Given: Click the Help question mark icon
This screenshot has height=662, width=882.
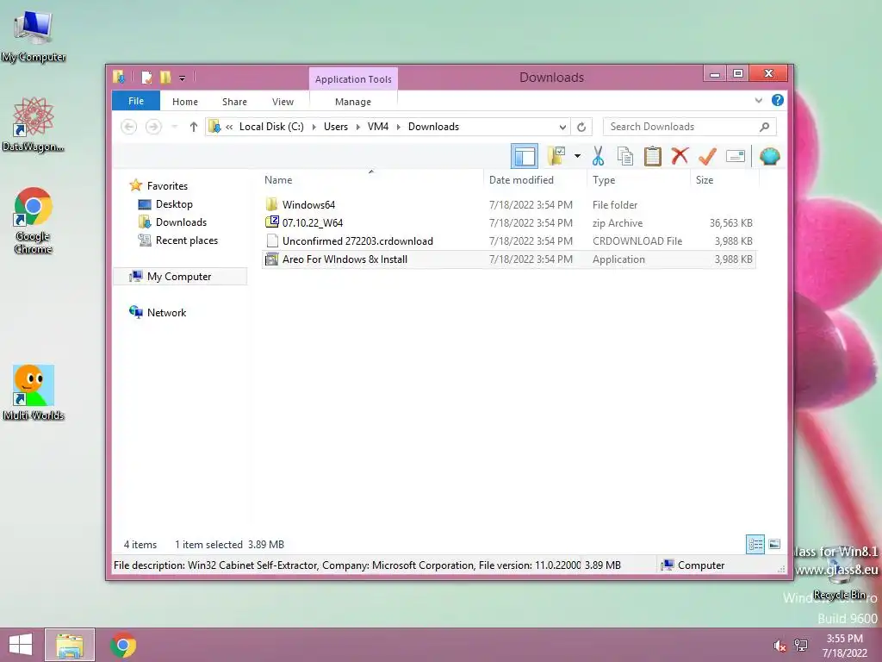Looking at the screenshot, I should (x=778, y=100).
